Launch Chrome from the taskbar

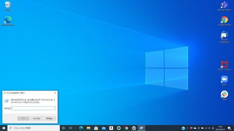(126, 128)
